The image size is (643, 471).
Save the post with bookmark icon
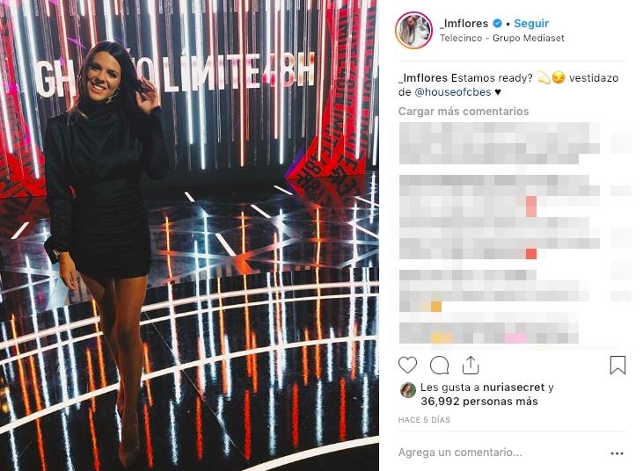pos(617,365)
